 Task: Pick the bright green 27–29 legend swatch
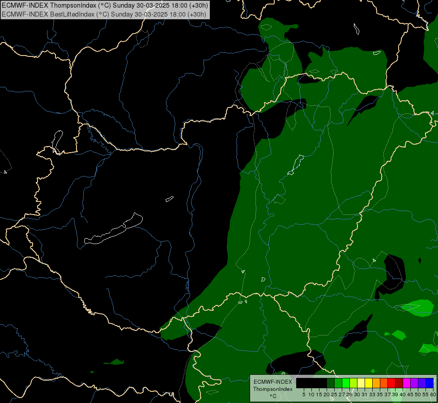(x=346, y=383)
